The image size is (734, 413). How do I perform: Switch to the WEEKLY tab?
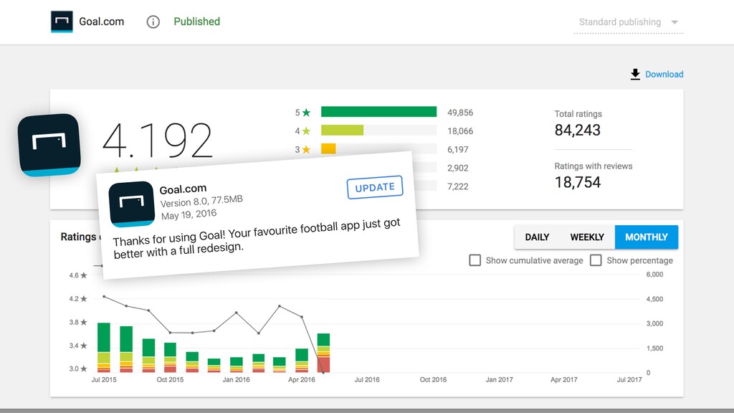pyautogui.click(x=587, y=237)
